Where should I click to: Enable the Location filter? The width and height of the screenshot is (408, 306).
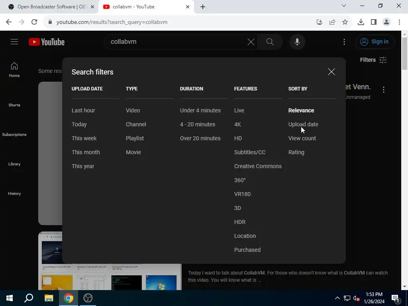coord(245,236)
